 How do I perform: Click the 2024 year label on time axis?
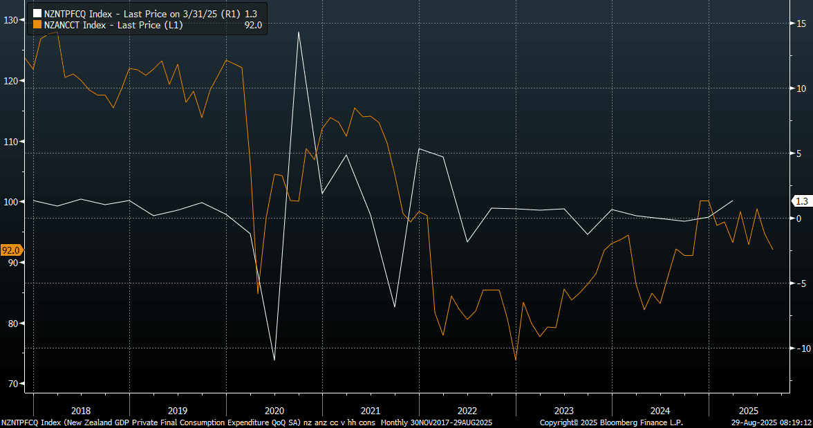(660, 411)
